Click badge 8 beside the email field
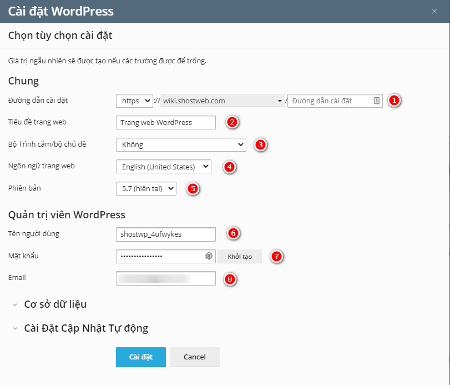450x385 pixels. click(231, 278)
